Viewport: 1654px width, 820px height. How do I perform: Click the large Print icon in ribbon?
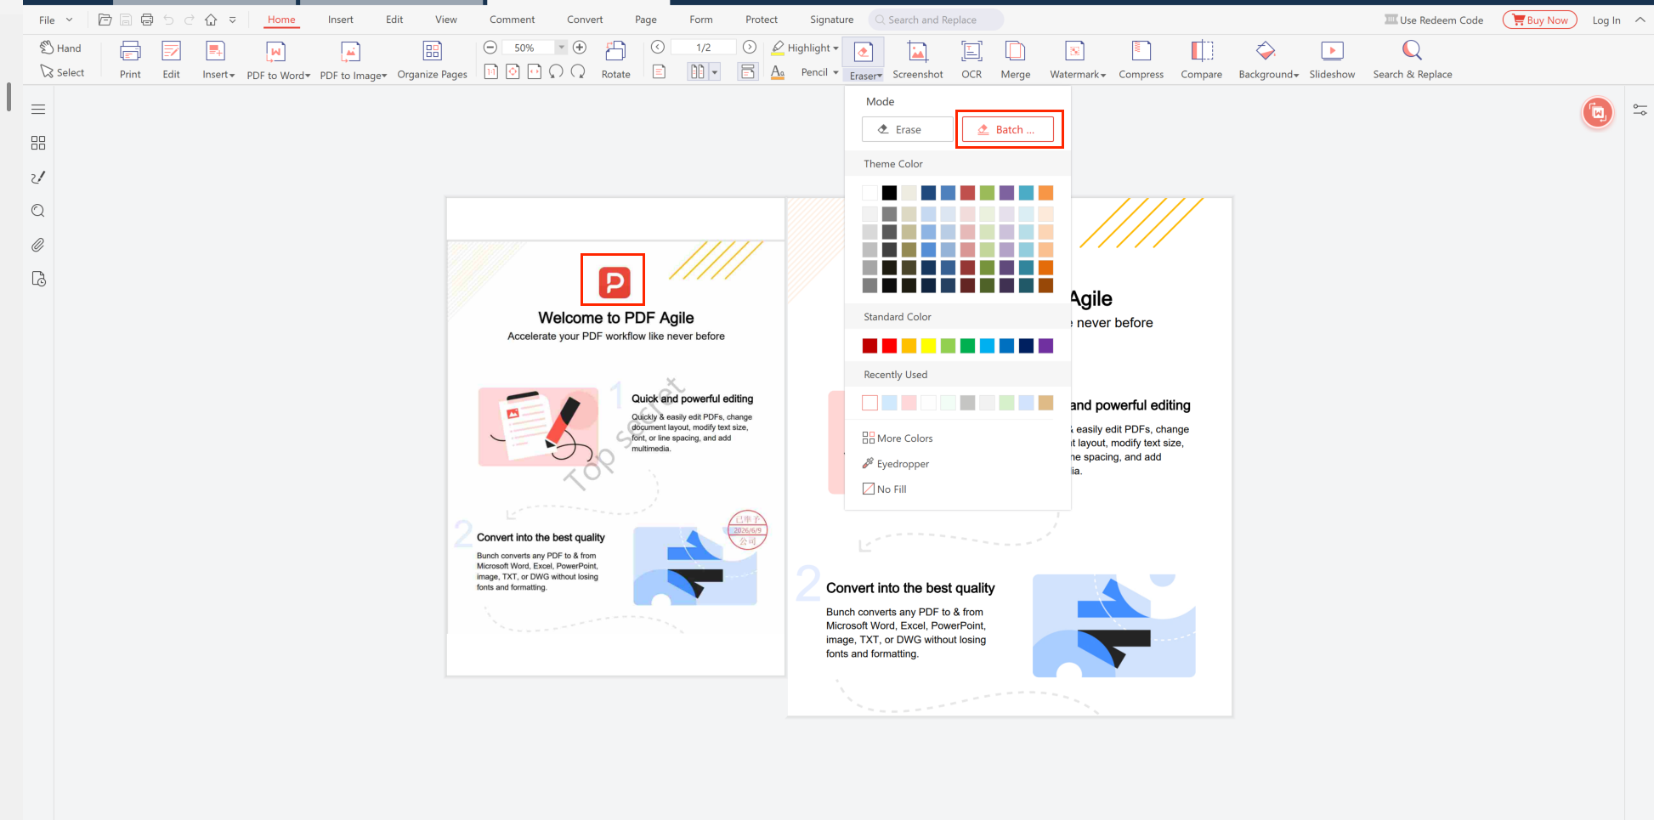pos(130,51)
